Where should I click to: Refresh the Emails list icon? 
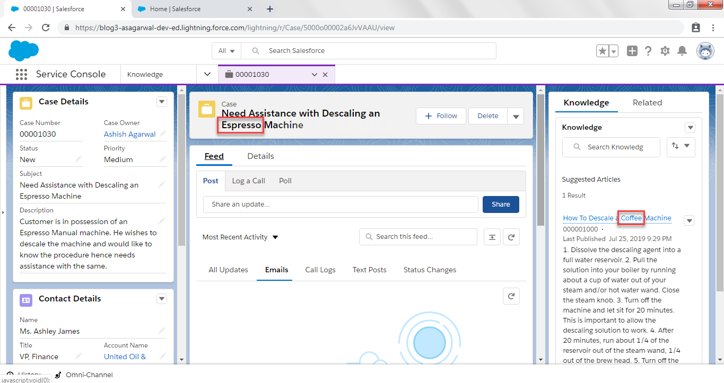click(x=511, y=296)
